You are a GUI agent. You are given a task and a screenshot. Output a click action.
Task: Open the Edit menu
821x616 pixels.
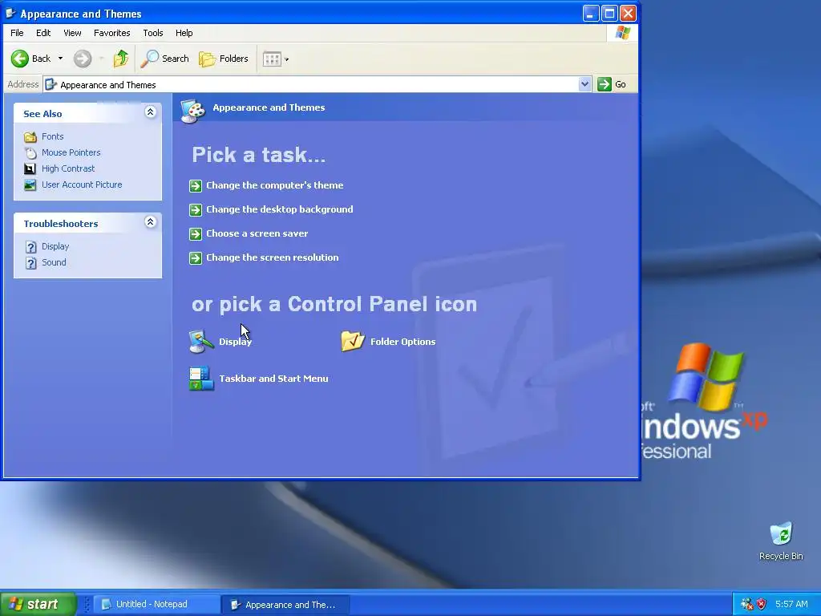pos(43,33)
